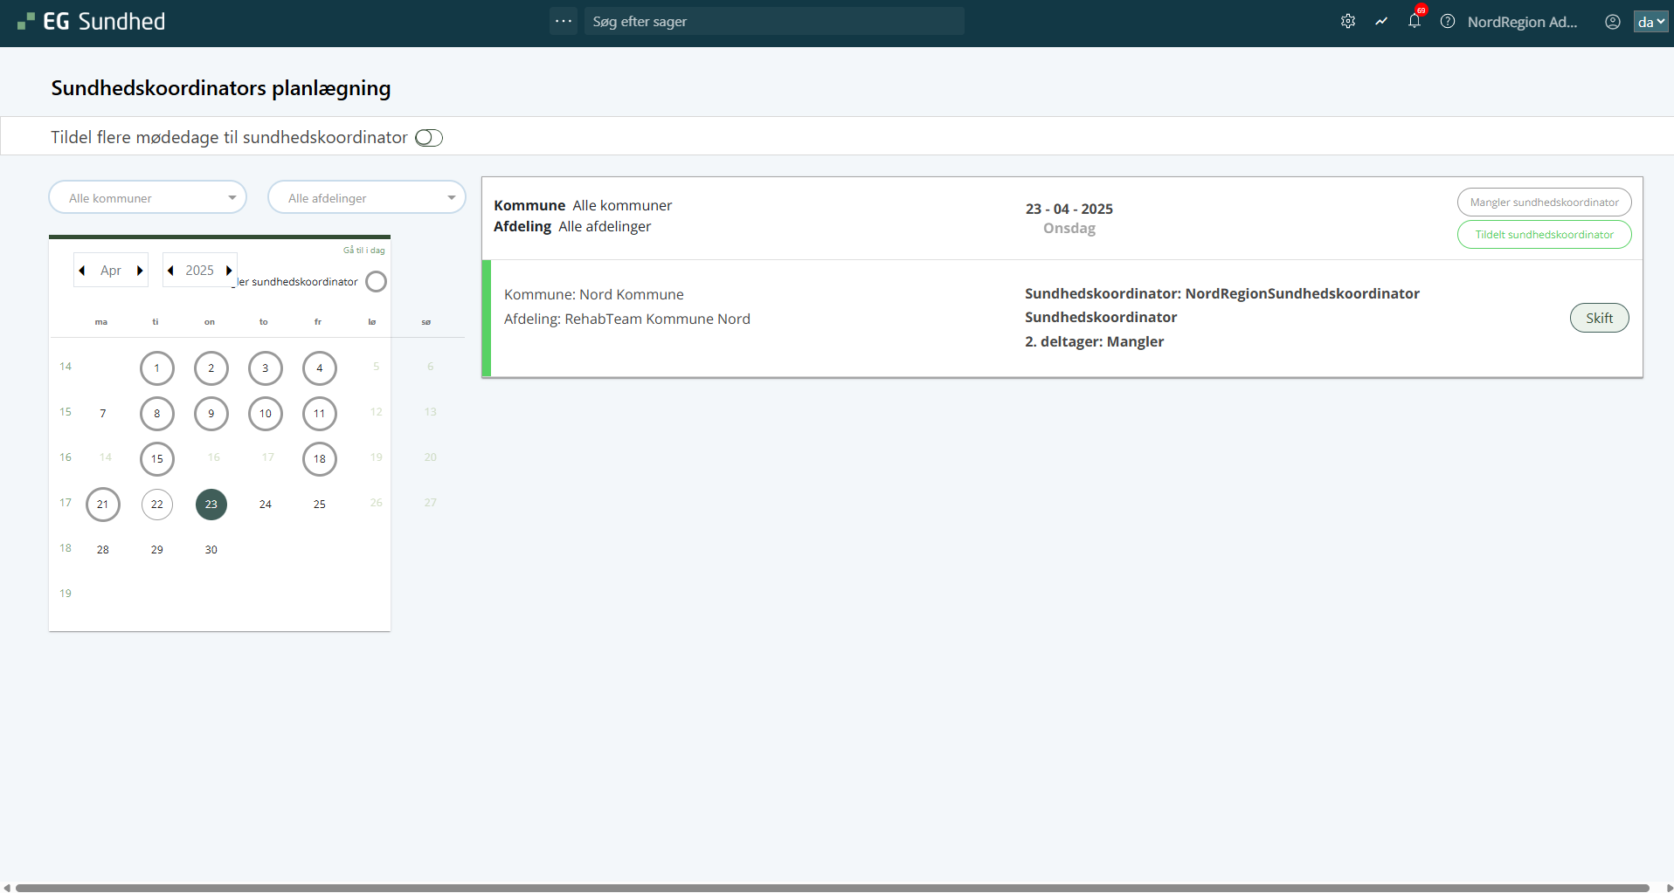Toggle the Tildelt sundhedskoordinator filter
This screenshot has width=1674, height=893.
(x=1544, y=235)
